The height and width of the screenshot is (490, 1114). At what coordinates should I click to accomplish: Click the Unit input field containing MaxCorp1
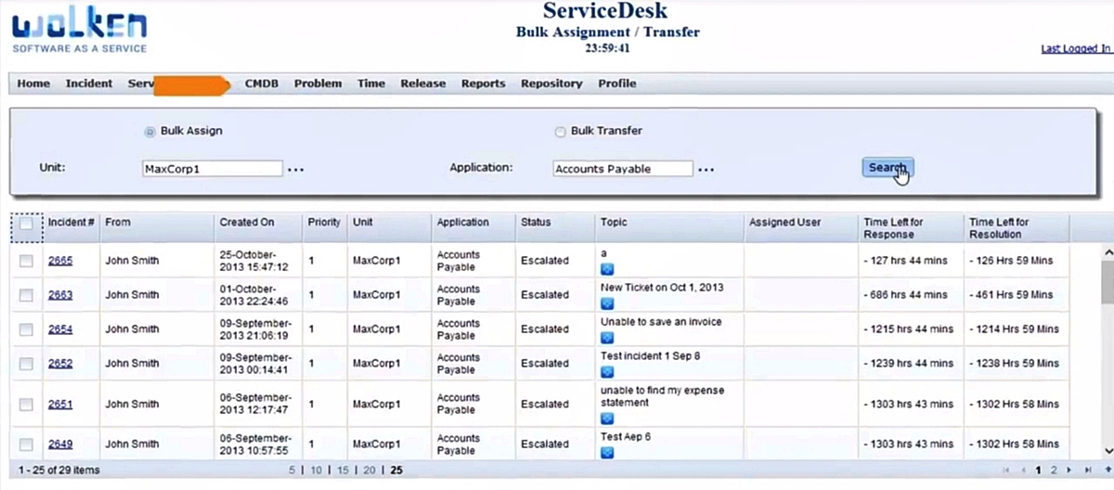tap(212, 169)
